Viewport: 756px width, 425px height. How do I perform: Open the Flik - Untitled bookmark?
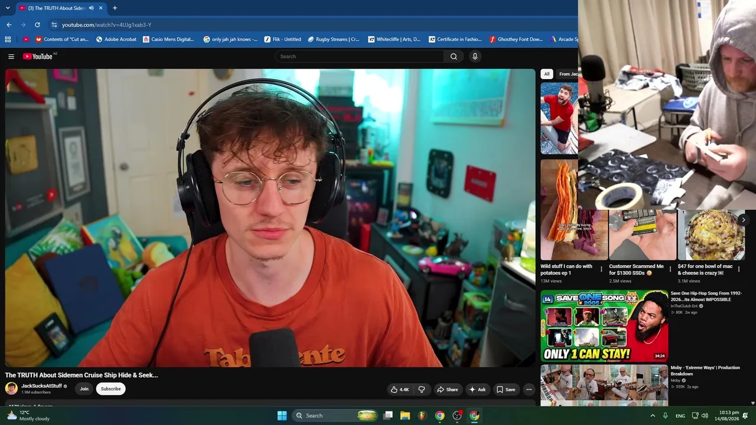point(283,40)
